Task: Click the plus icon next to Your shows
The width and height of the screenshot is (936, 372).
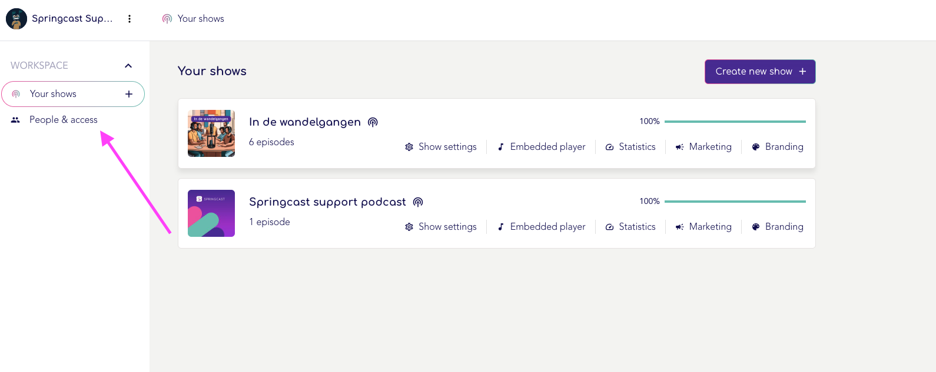Action: (x=129, y=94)
